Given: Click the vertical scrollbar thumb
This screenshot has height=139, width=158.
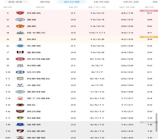Looking at the screenshot, I should pyautogui.click(x=157, y=123).
